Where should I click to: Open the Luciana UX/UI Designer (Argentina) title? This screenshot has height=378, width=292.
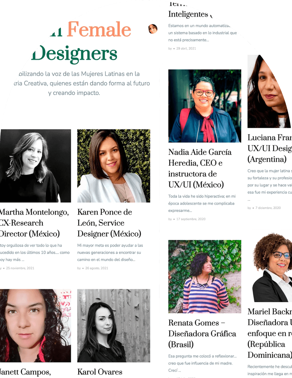coord(270,148)
